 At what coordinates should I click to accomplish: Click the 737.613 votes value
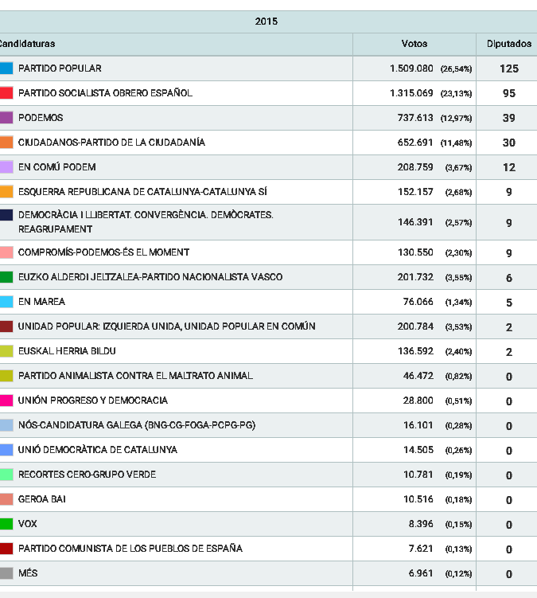415,118
